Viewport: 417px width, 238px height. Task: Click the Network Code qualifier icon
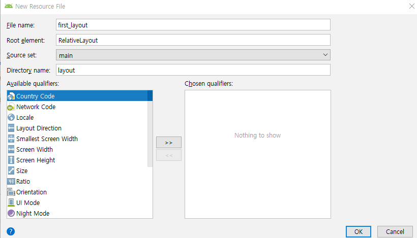[x=11, y=107]
